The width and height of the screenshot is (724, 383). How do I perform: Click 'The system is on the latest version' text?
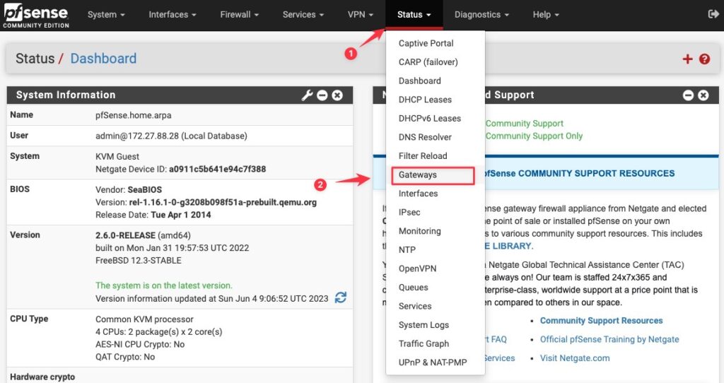164,285
